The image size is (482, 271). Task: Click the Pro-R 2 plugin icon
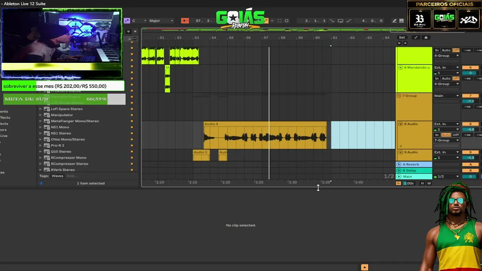(47, 146)
